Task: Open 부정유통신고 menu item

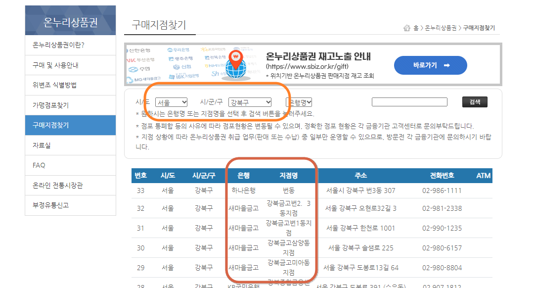Action: coord(70,205)
